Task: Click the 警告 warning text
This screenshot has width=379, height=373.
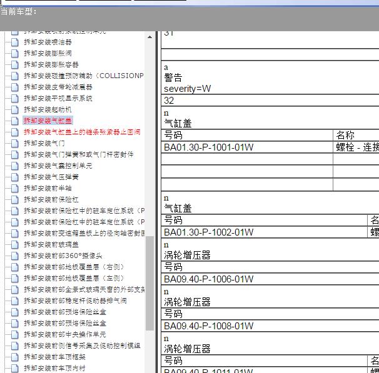Action: [x=173, y=77]
